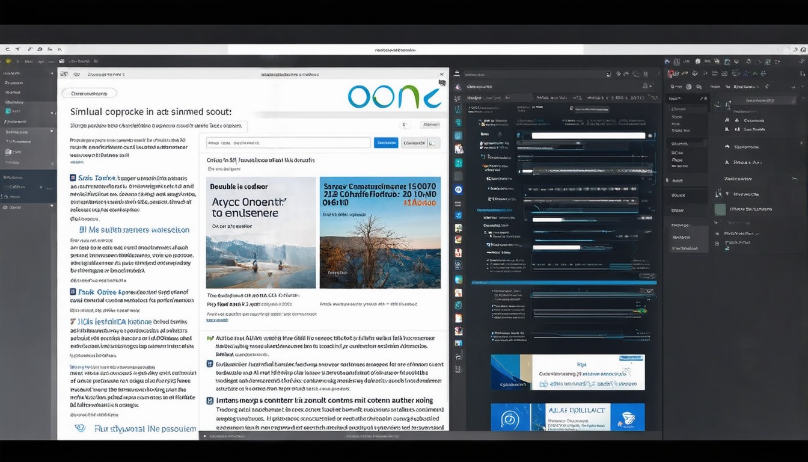Open the "Faclc Ooiree" link
Image resolution: width=808 pixels, height=462 pixels.
click(97, 292)
